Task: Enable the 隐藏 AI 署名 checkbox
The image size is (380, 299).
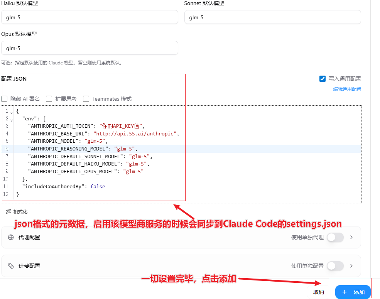Action: point(4,99)
